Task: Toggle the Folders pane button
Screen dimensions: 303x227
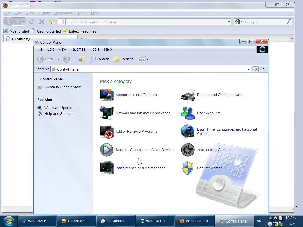Action: (123, 59)
